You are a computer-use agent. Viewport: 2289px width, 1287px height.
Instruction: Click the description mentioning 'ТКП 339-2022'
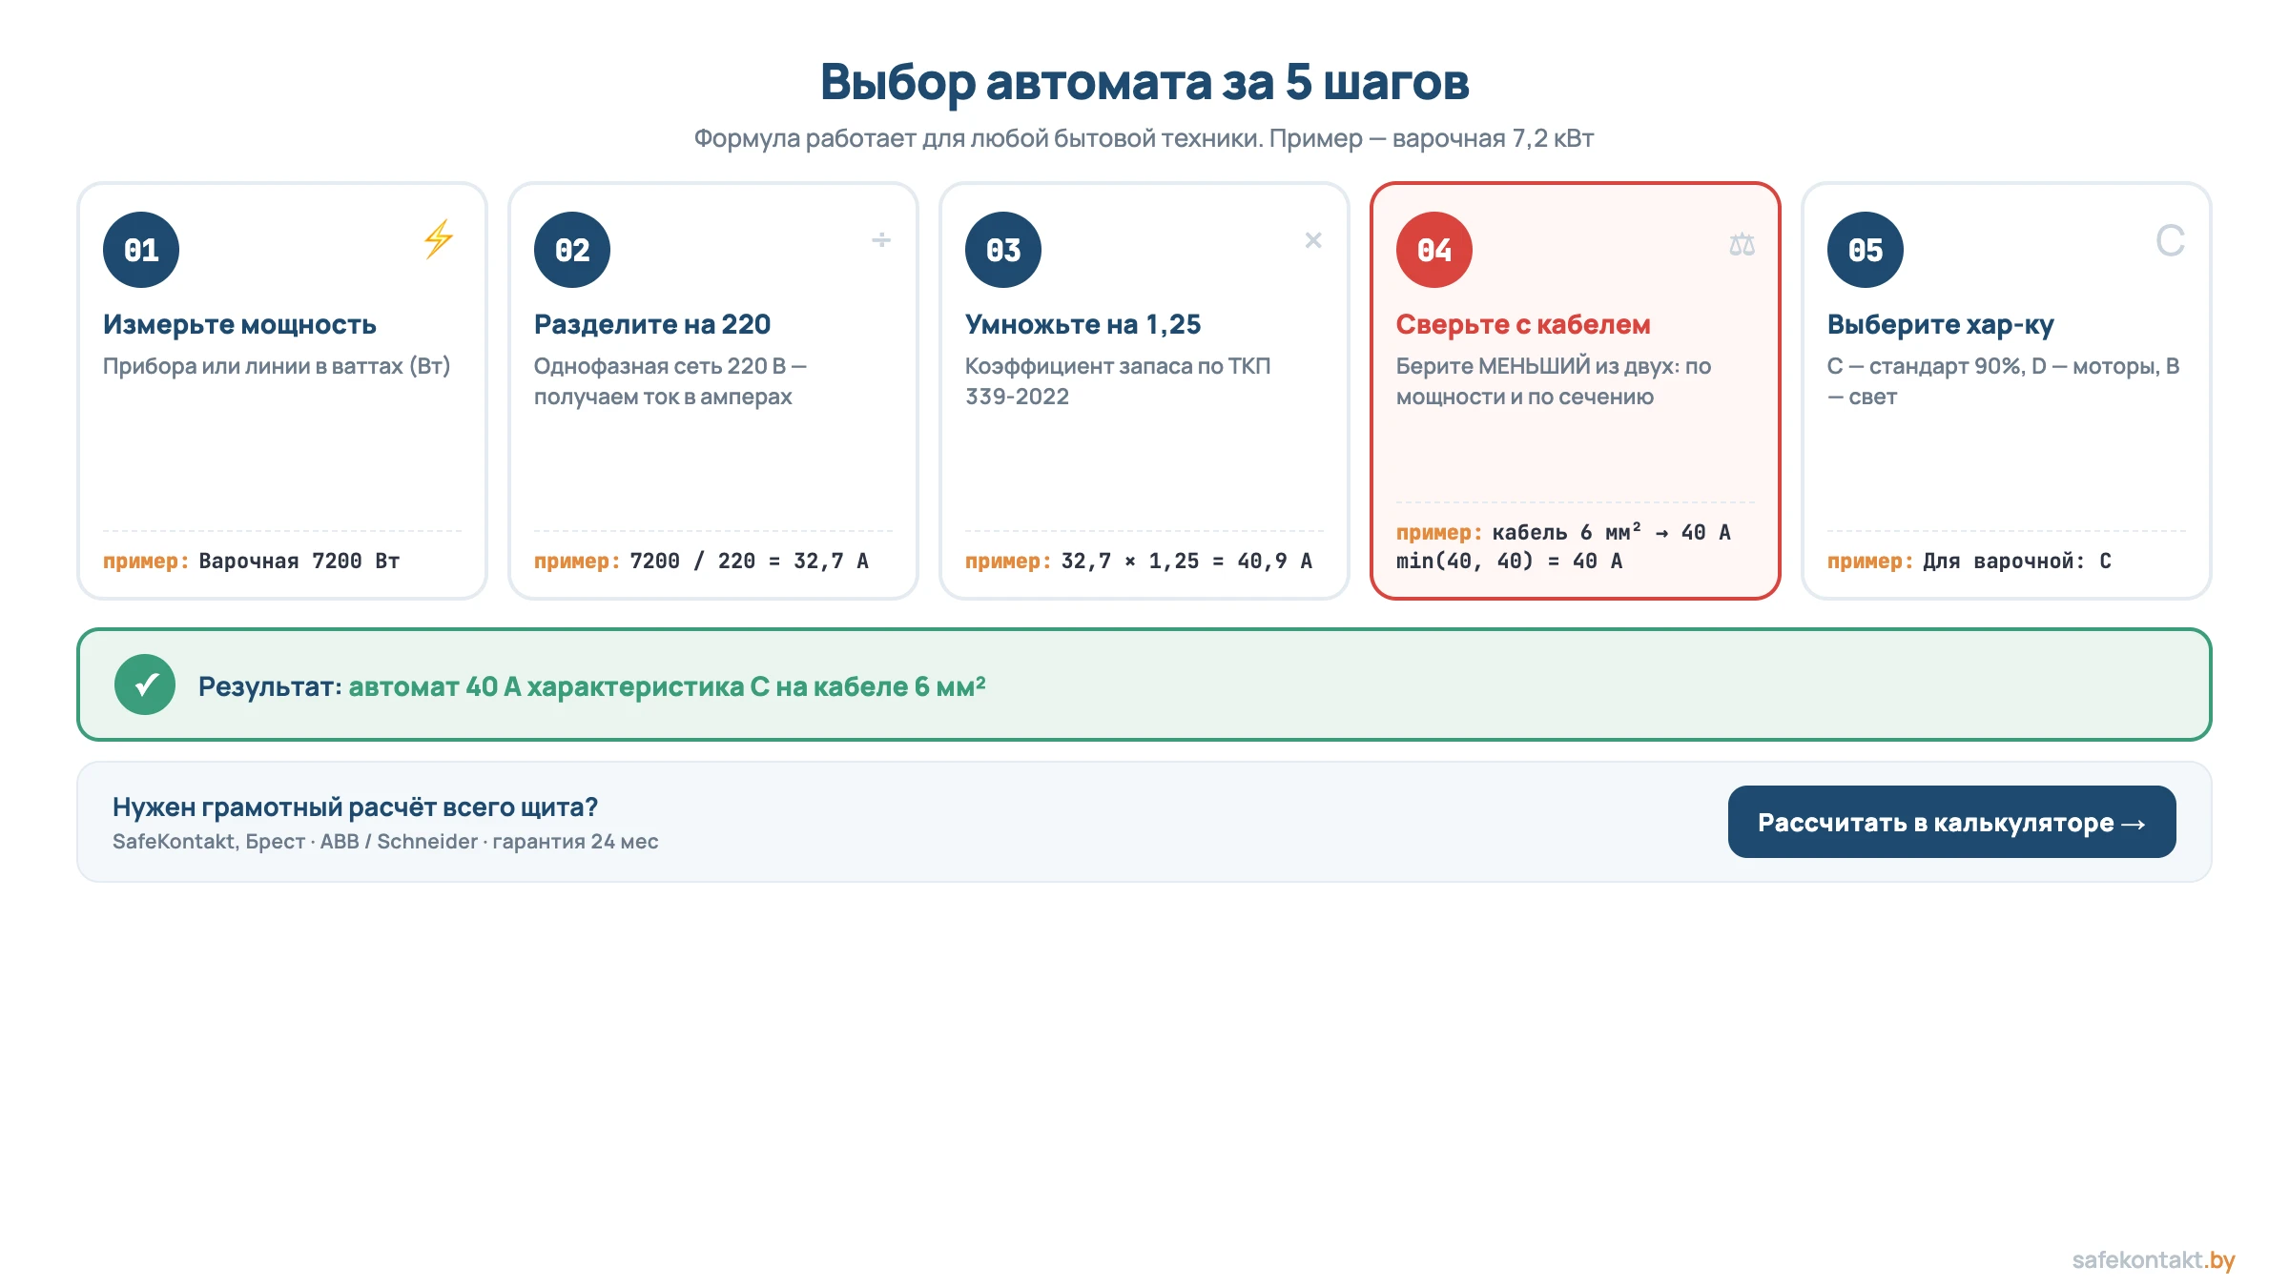coord(1118,381)
